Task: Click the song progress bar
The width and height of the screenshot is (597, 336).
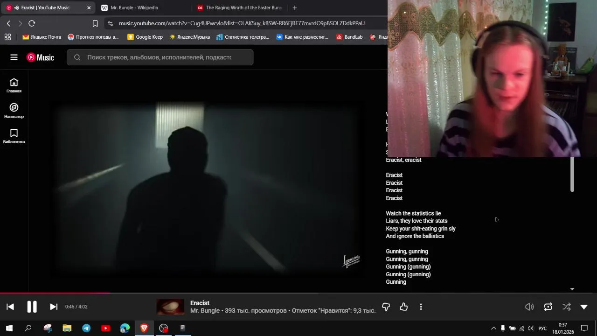Action: click(298, 294)
